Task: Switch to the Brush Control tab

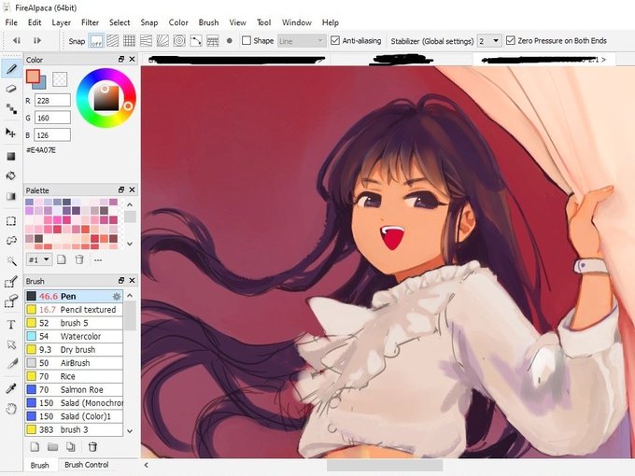Action: pos(86,465)
